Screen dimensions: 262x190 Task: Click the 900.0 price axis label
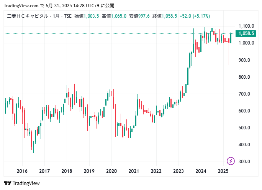click(244, 60)
